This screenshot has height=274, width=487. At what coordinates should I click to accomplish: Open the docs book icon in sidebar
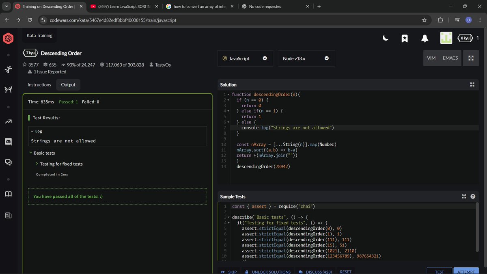pos(8,194)
